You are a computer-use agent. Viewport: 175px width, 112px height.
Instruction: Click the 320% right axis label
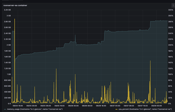170,10
